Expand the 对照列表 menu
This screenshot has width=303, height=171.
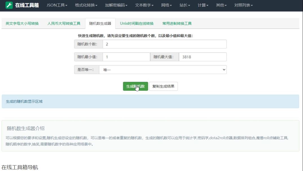(x=243, y=5)
